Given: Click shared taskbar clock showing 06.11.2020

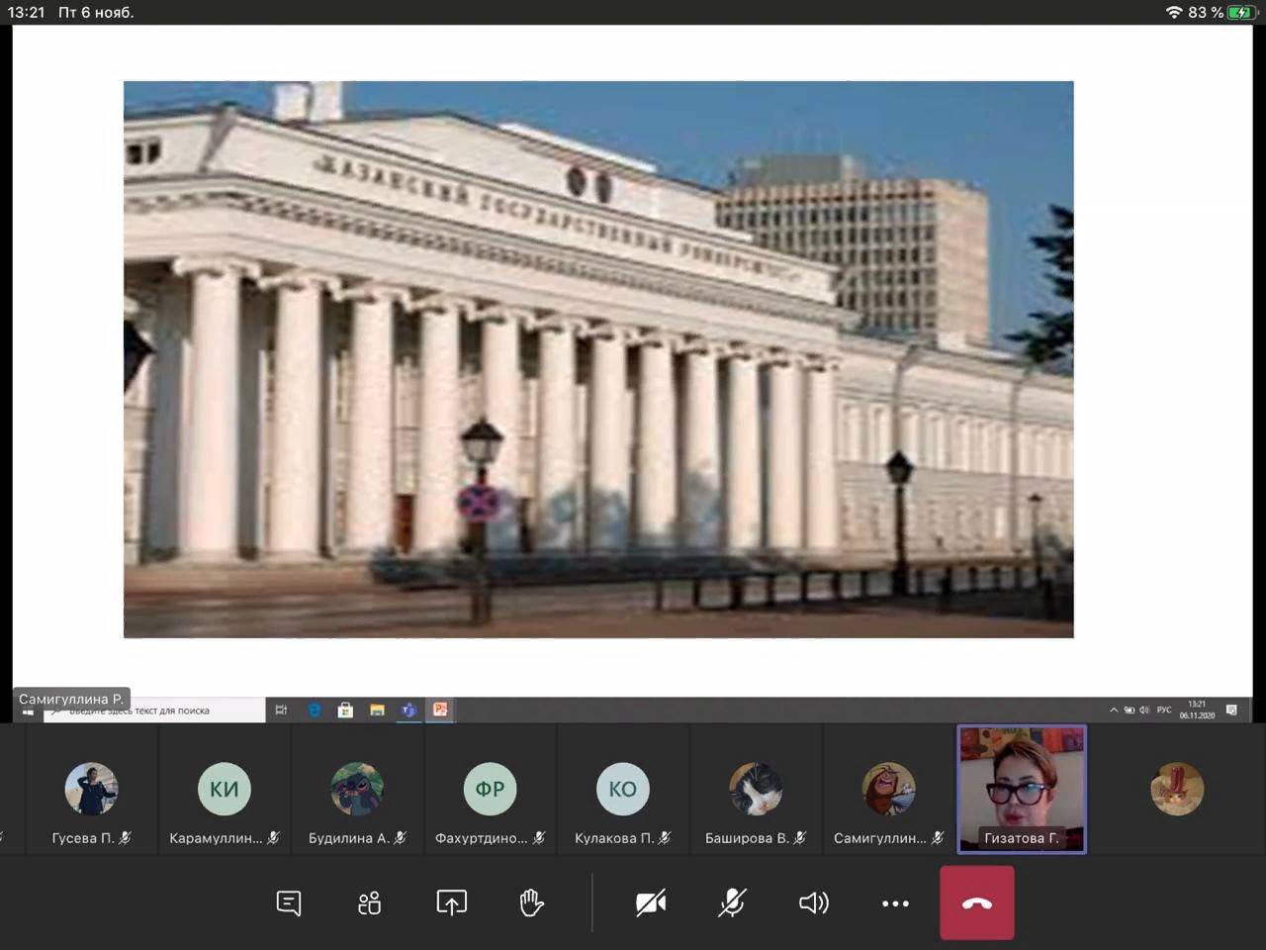Looking at the screenshot, I should pos(1197,711).
